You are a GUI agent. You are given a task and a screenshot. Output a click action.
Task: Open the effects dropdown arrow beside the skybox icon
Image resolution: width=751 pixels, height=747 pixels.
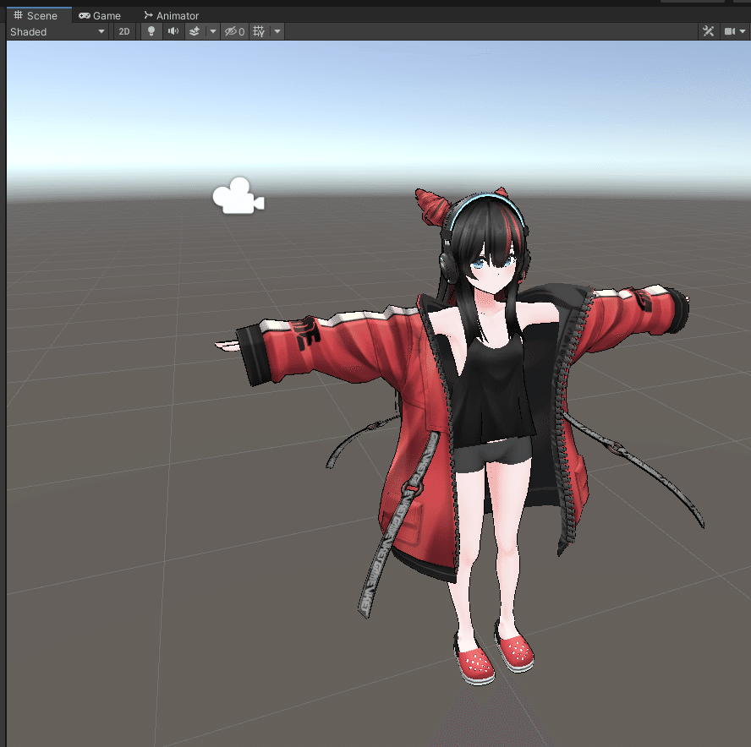pyautogui.click(x=211, y=31)
